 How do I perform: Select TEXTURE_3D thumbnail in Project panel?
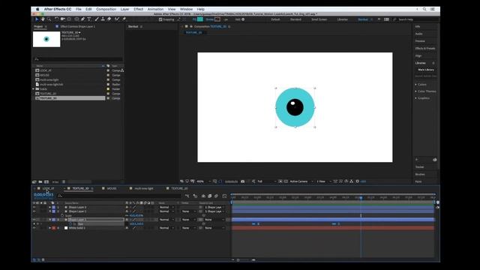(x=46, y=39)
